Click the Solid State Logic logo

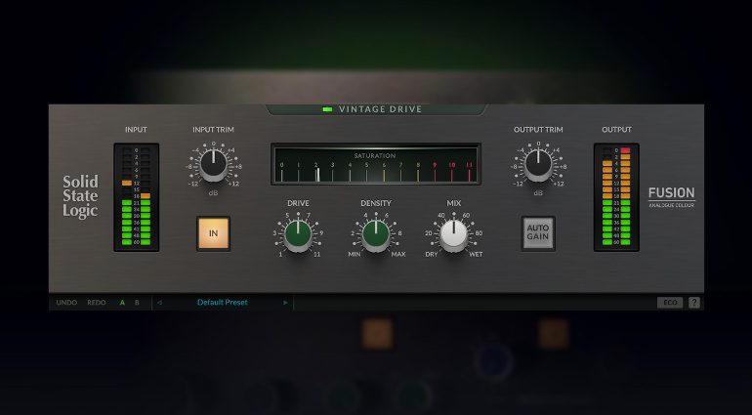(80, 195)
